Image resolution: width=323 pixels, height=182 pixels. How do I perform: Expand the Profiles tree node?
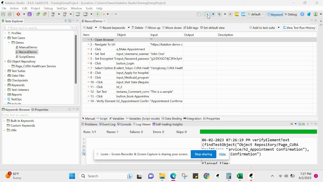tap(5, 33)
